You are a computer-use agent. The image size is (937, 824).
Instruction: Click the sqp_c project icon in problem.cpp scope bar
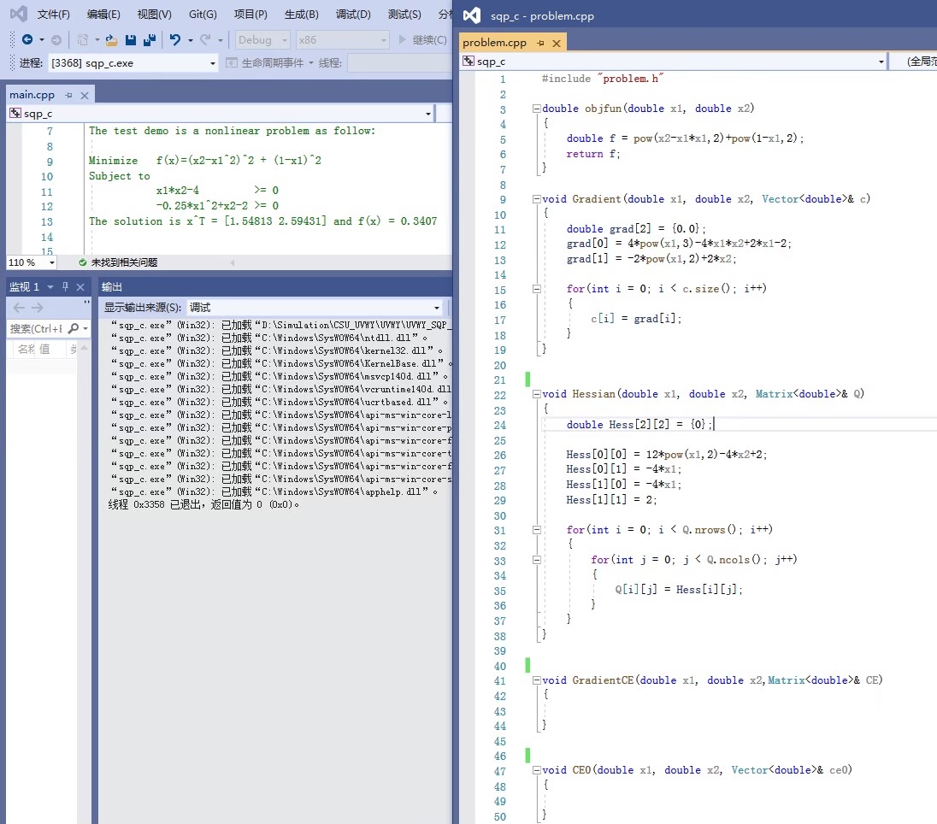(468, 61)
